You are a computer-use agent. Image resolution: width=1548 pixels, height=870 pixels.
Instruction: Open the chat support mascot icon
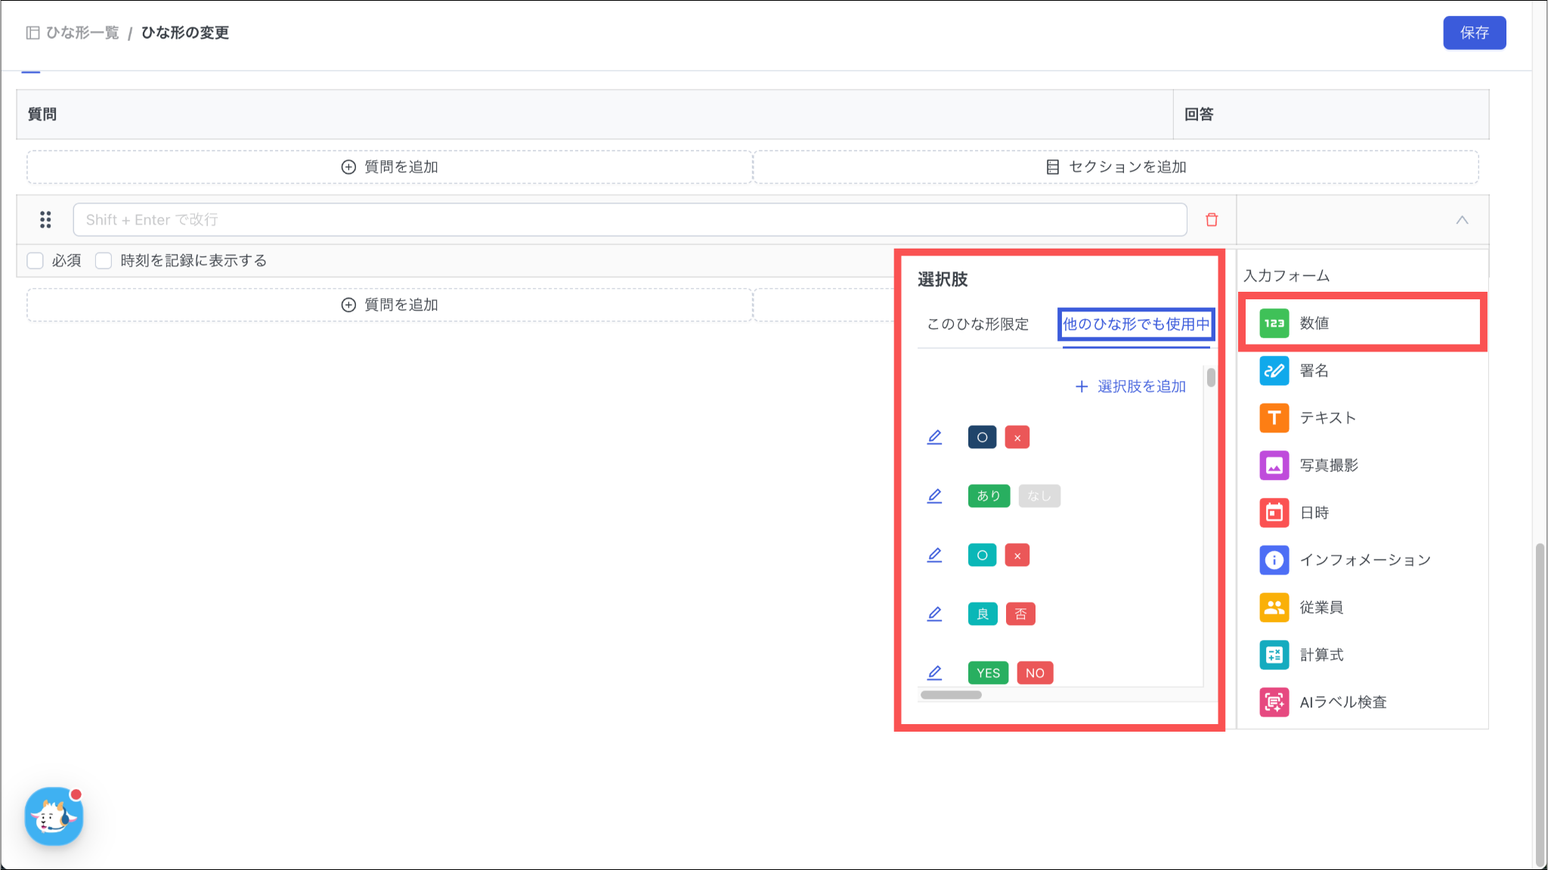click(54, 816)
